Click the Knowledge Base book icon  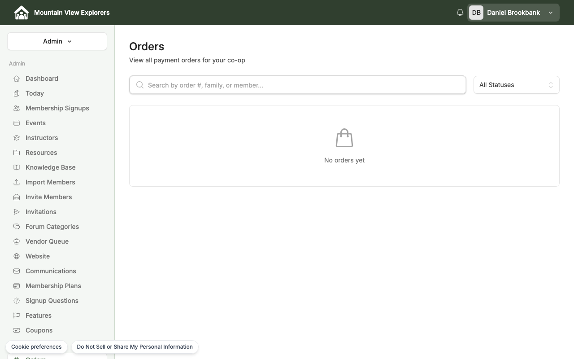pyautogui.click(x=17, y=167)
